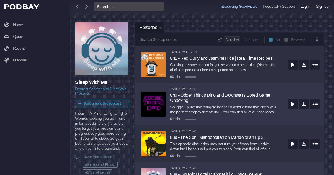Click the PODBAY logo
This screenshot has width=334, height=175.
[x=22, y=7]
